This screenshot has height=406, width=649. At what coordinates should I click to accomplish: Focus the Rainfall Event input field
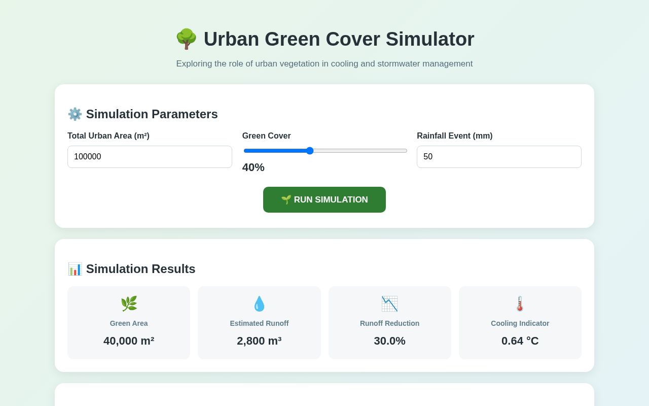499,157
